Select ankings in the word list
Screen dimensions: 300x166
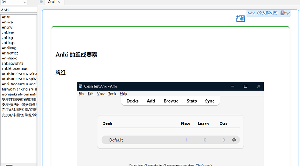pyautogui.click(x=8, y=43)
